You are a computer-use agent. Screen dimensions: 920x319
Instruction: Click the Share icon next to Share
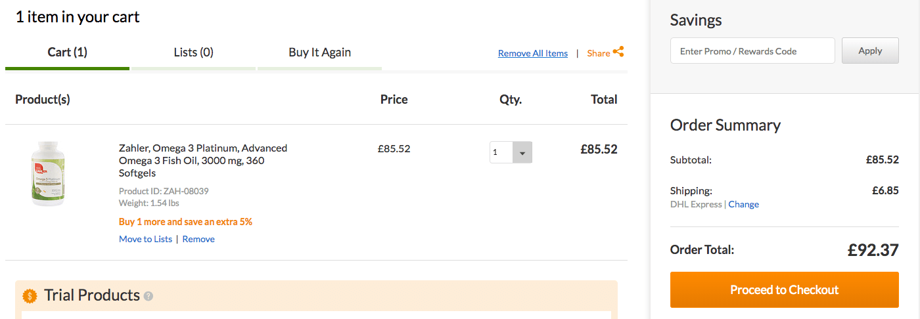618,52
